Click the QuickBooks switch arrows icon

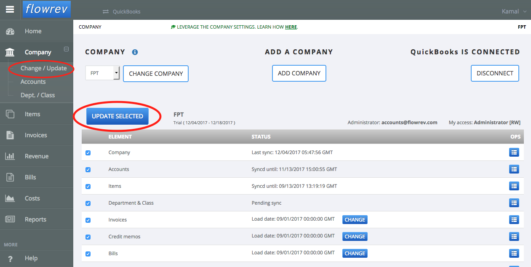[x=106, y=11]
